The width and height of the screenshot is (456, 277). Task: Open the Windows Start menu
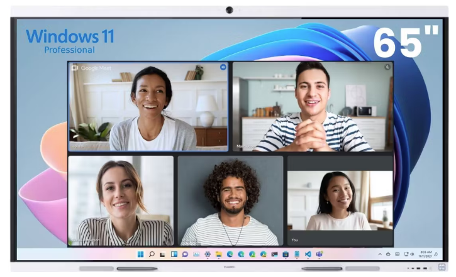140,254
